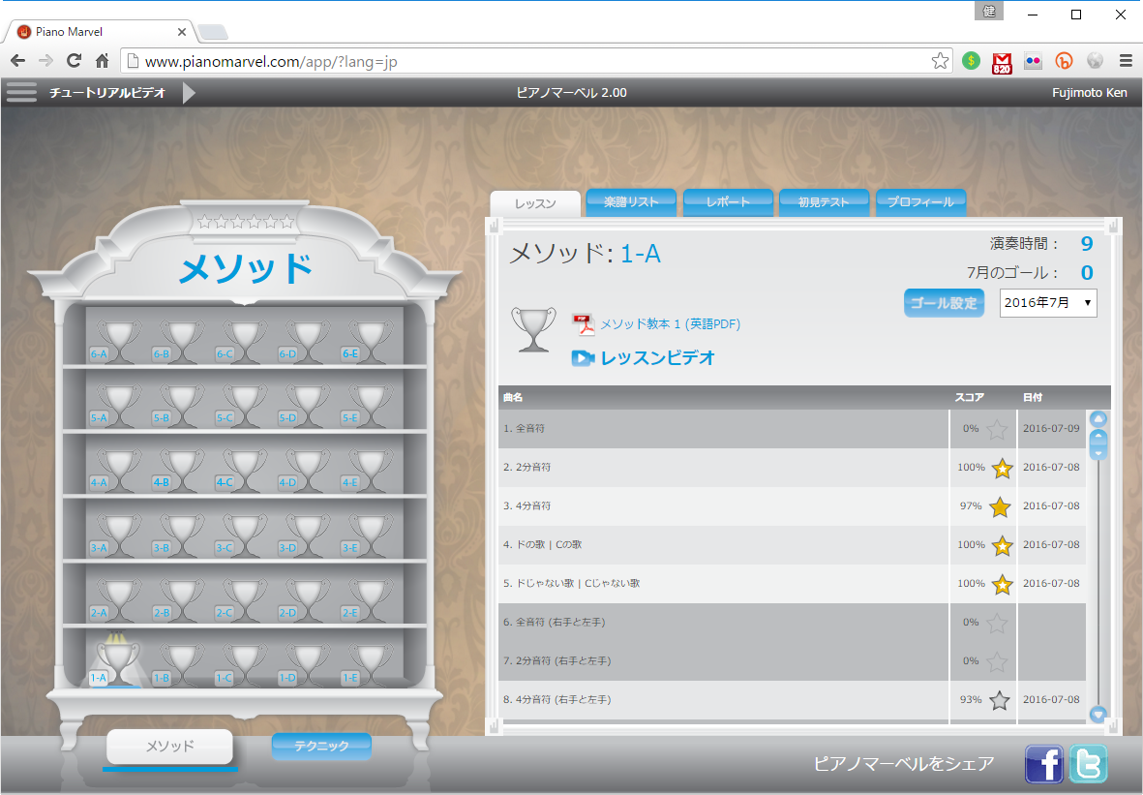Click the song list scrollbar thumb
Screen dimensions: 1143x795
click(1098, 444)
